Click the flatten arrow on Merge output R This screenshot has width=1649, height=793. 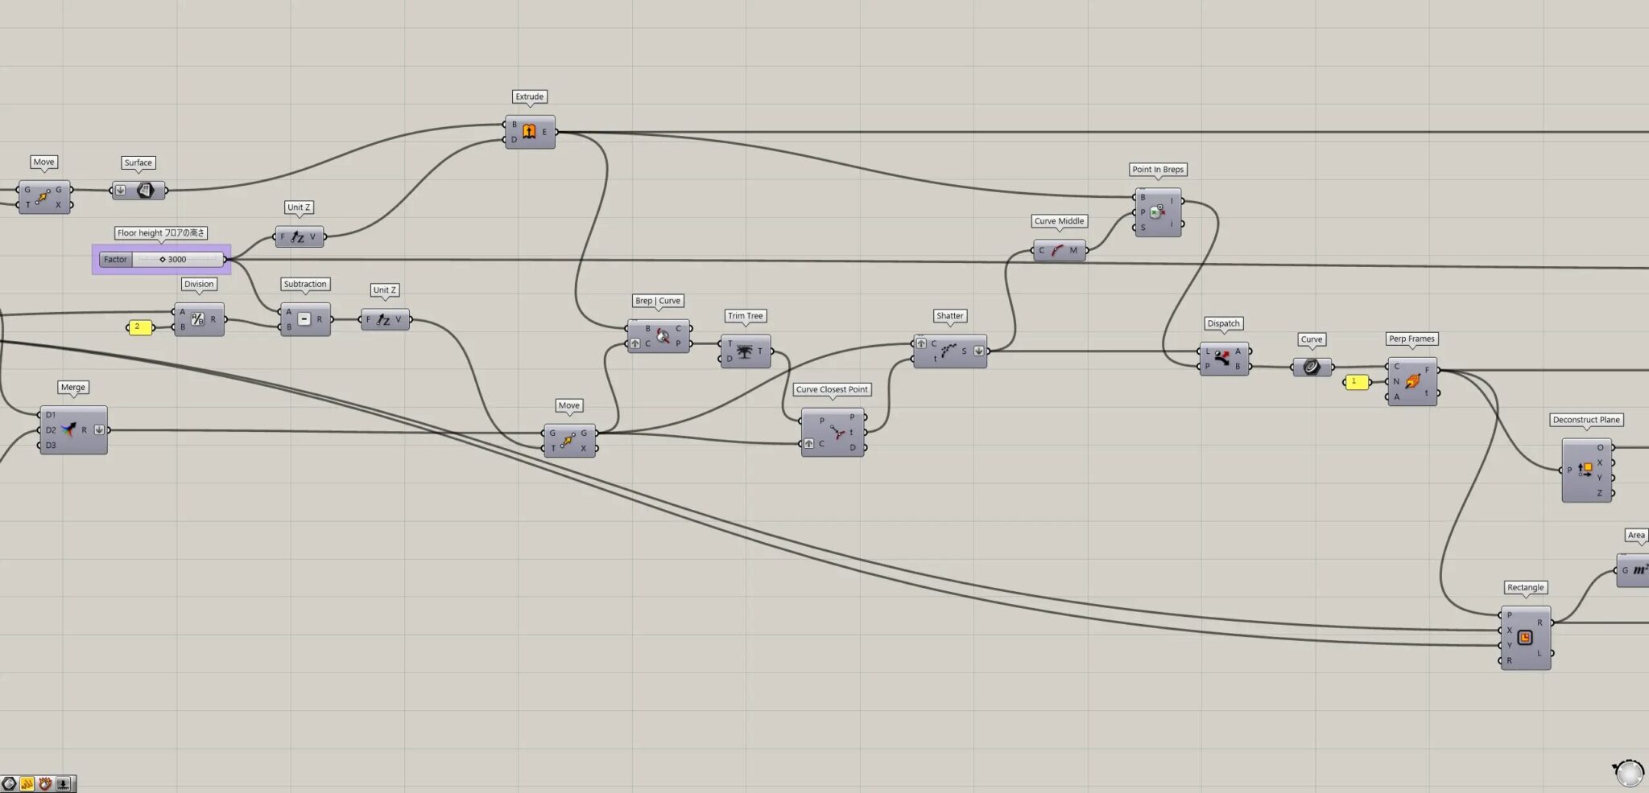coord(99,430)
